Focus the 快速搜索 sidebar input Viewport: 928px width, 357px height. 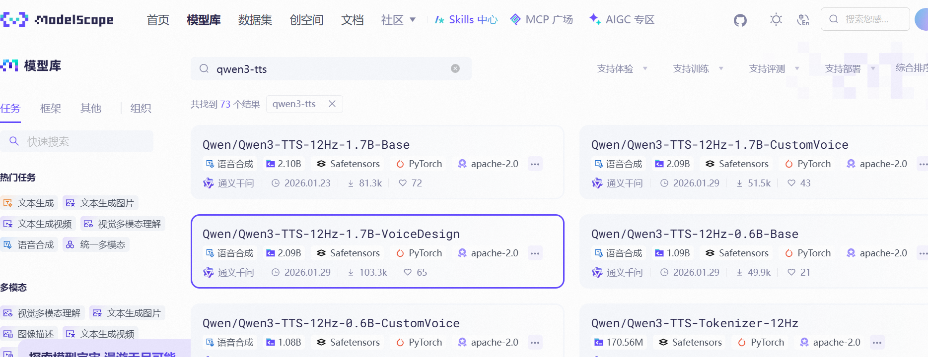[x=76, y=141]
